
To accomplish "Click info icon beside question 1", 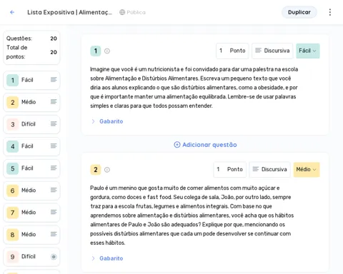I will pos(107,51).
